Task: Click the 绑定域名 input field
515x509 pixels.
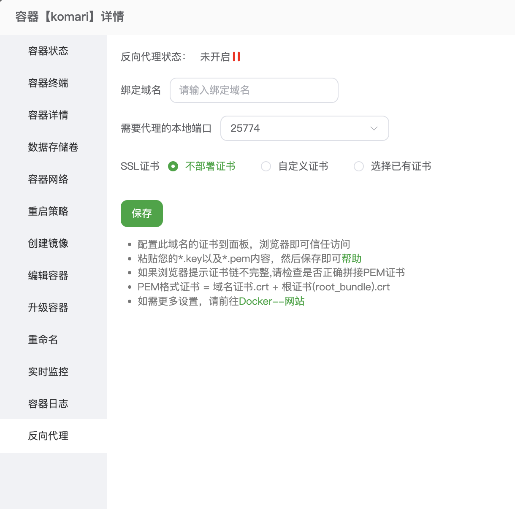Action: [x=254, y=90]
